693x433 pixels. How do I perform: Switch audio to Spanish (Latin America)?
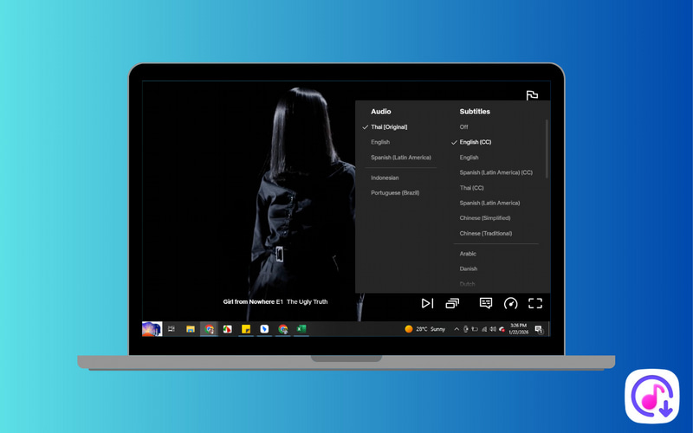click(400, 158)
